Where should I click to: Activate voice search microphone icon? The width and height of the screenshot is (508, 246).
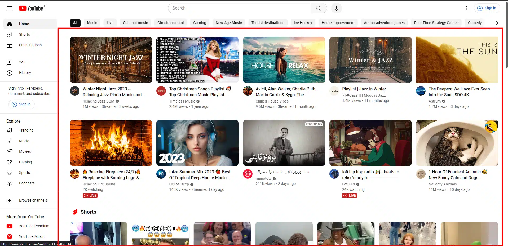(336, 8)
